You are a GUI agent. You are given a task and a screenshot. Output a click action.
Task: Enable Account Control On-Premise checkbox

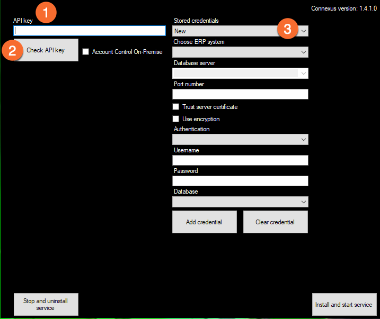coord(86,52)
